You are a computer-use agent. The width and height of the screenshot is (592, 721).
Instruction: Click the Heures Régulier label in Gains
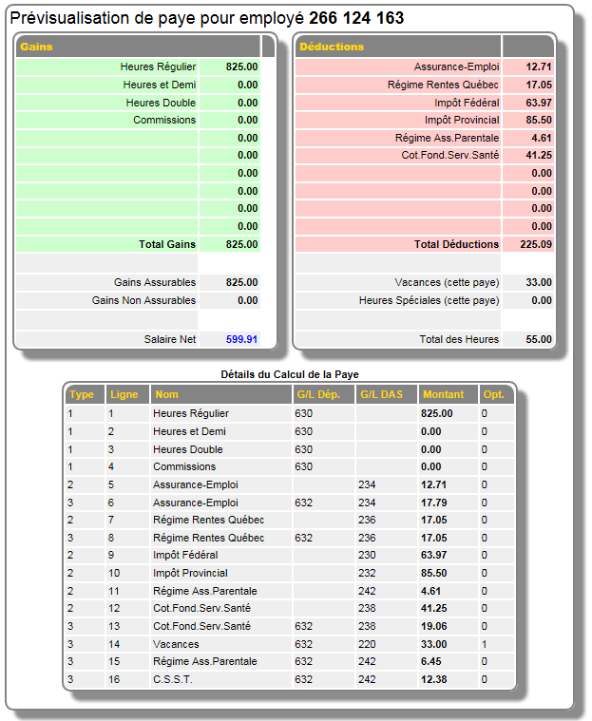158,66
